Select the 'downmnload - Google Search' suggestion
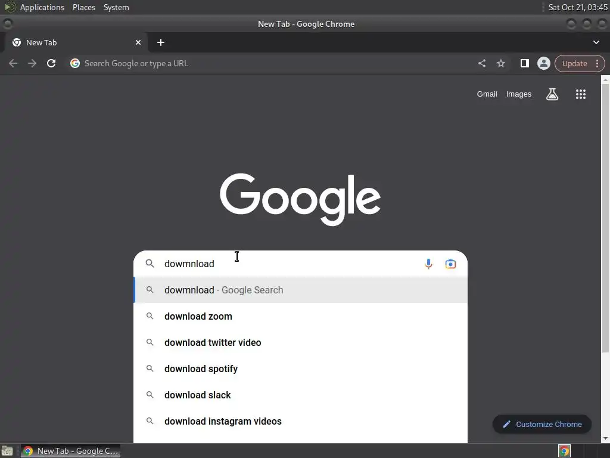This screenshot has width=610, height=458. coord(300,290)
